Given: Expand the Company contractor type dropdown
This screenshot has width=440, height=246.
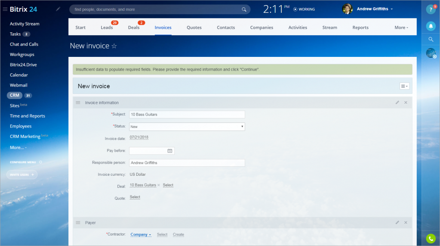Looking at the screenshot, I should [141, 234].
